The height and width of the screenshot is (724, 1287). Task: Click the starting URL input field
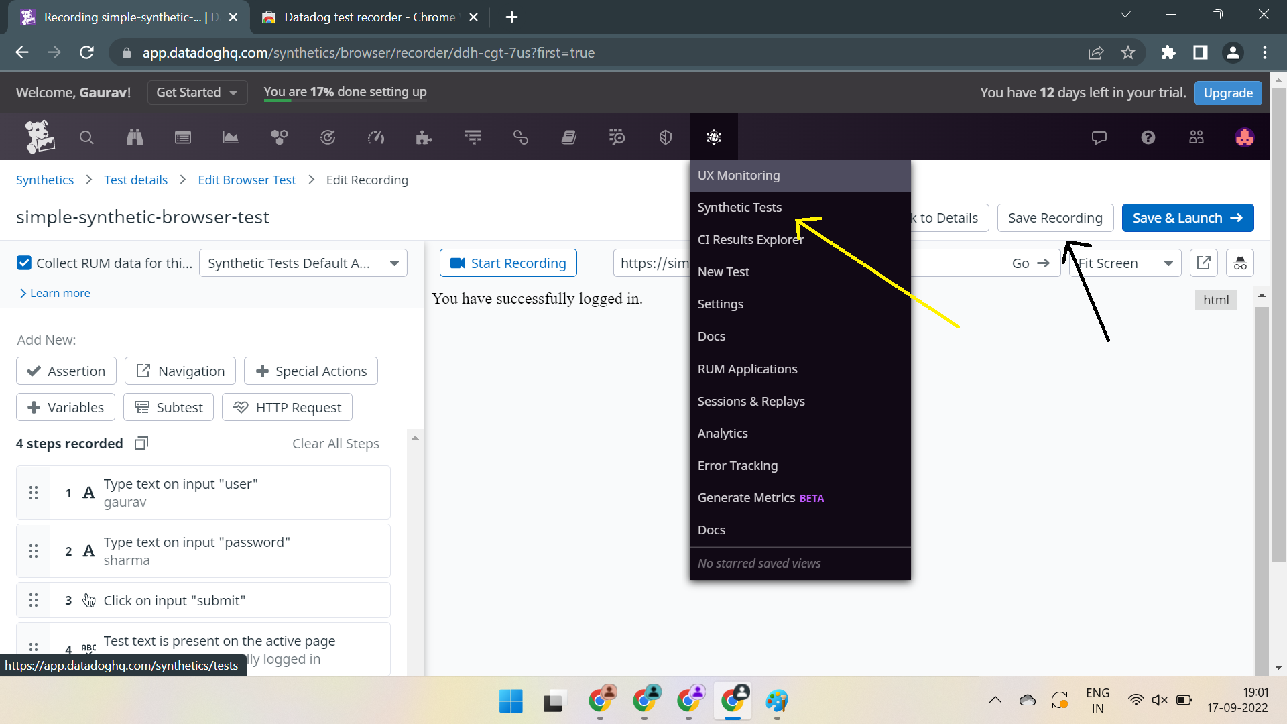(807, 263)
